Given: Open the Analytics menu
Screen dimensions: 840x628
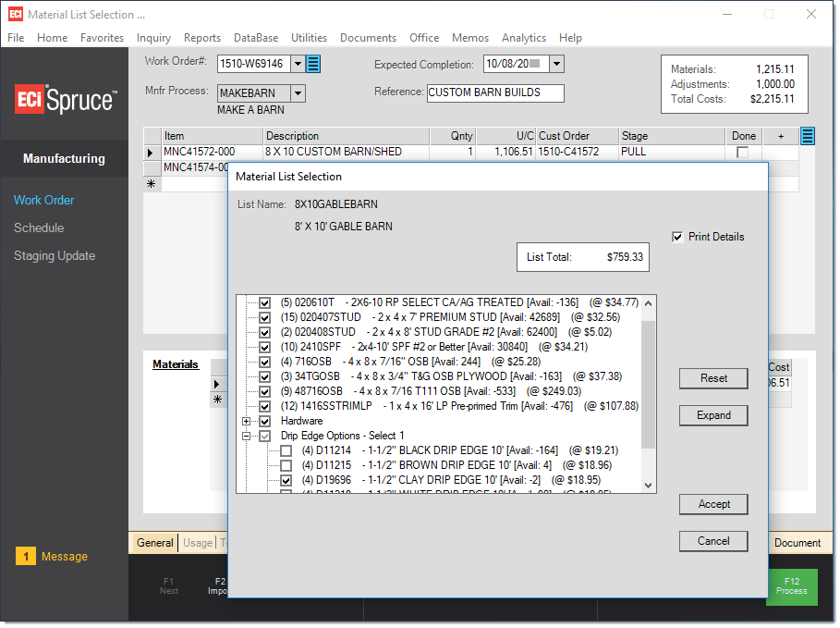Looking at the screenshot, I should pyautogui.click(x=523, y=38).
